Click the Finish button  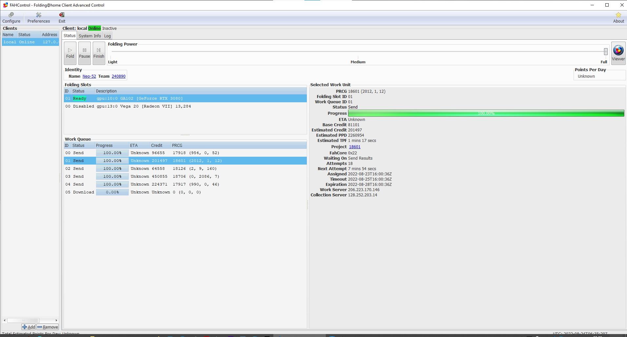(x=99, y=53)
